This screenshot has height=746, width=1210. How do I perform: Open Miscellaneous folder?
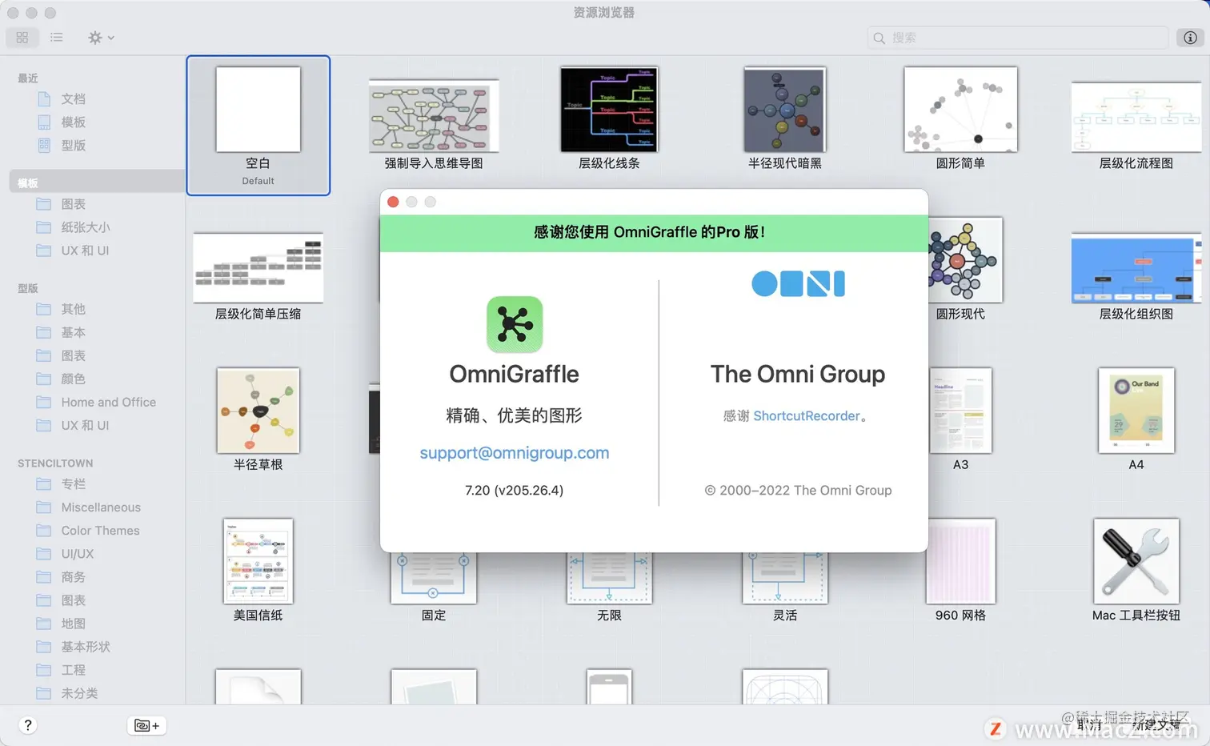[101, 507]
